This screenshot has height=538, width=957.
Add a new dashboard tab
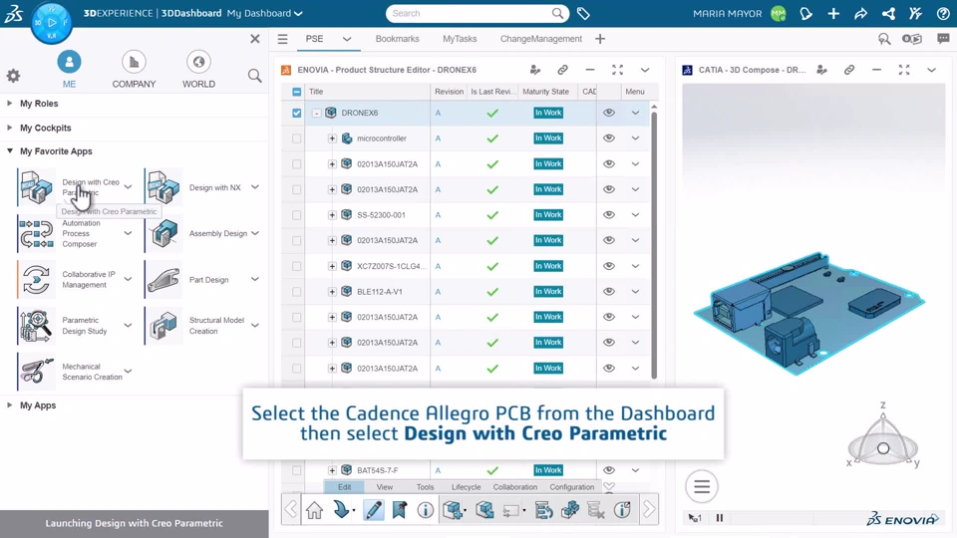pyautogui.click(x=600, y=39)
